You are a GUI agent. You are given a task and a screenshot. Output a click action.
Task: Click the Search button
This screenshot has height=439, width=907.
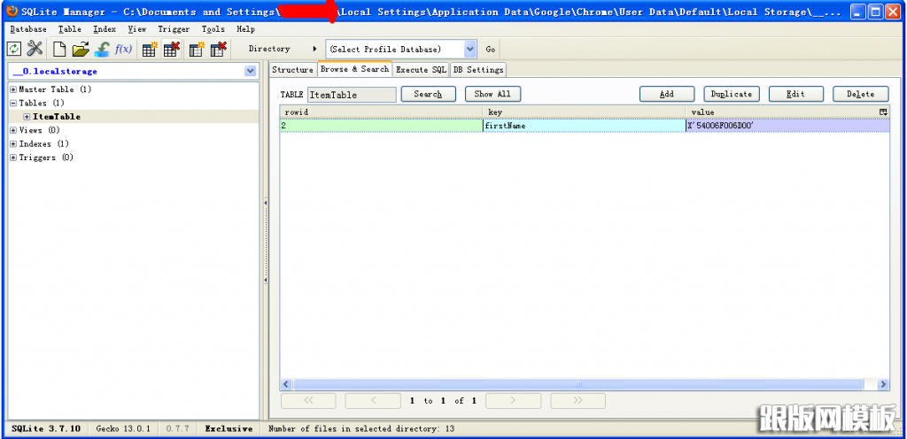(428, 94)
